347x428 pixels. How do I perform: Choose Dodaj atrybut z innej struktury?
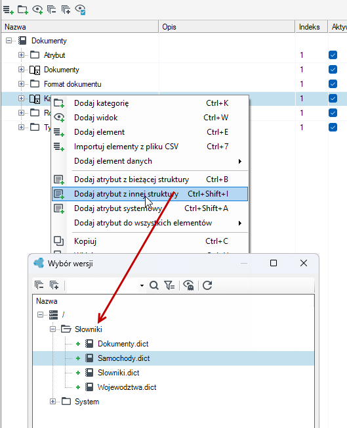click(x=150, y=194)
